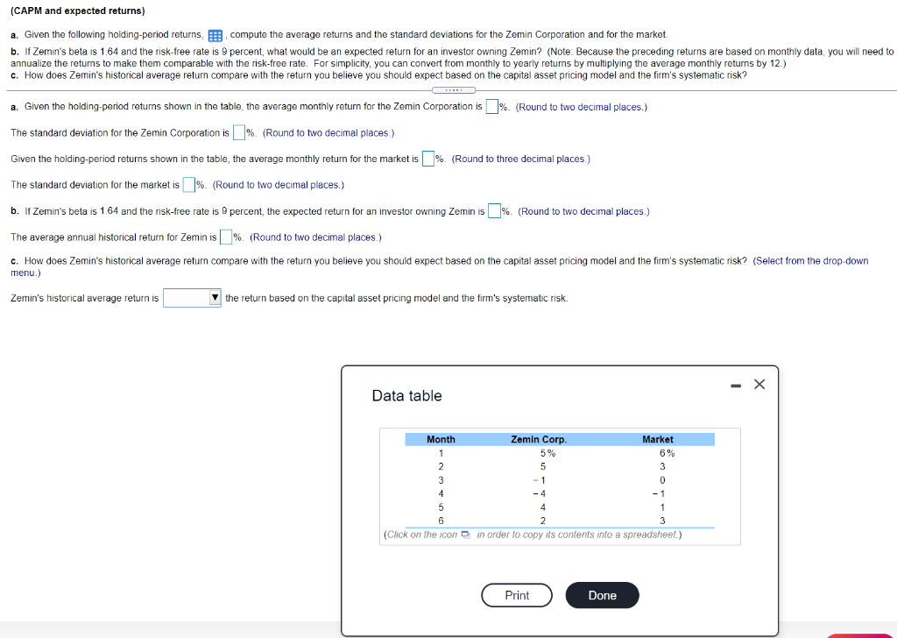Minimize the Data table dialog

pos(736,384)
